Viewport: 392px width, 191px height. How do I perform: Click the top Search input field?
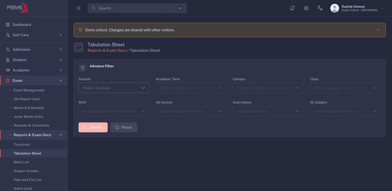[137, 8]
